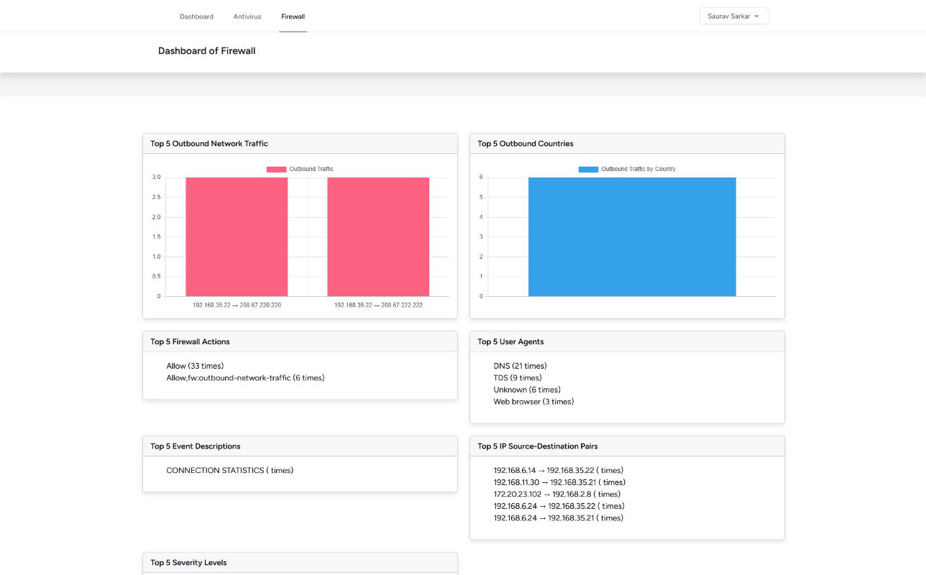
Task: Open the Dashboard tab
Action: (x=196, y=17)
